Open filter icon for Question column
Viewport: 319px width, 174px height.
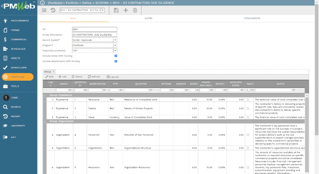tap(151, 90)
